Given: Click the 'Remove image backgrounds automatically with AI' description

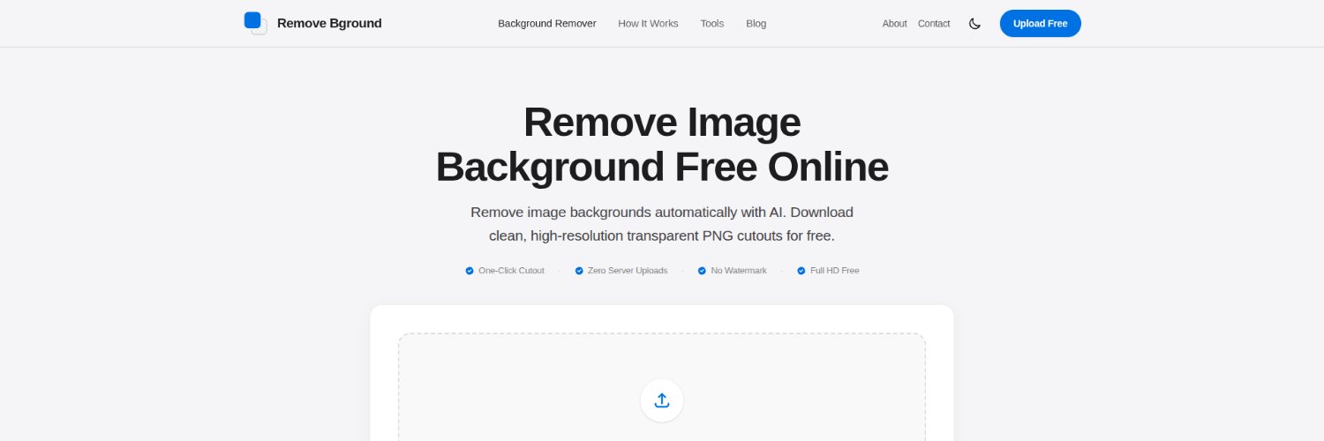Looking at the screenshot, I should click(662, 224).
